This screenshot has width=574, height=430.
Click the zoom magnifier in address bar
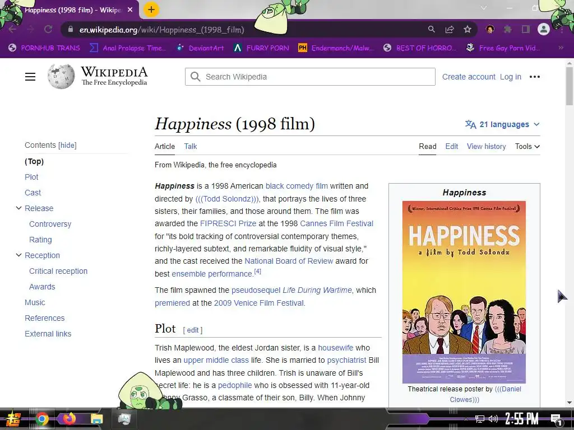point(432,29)
